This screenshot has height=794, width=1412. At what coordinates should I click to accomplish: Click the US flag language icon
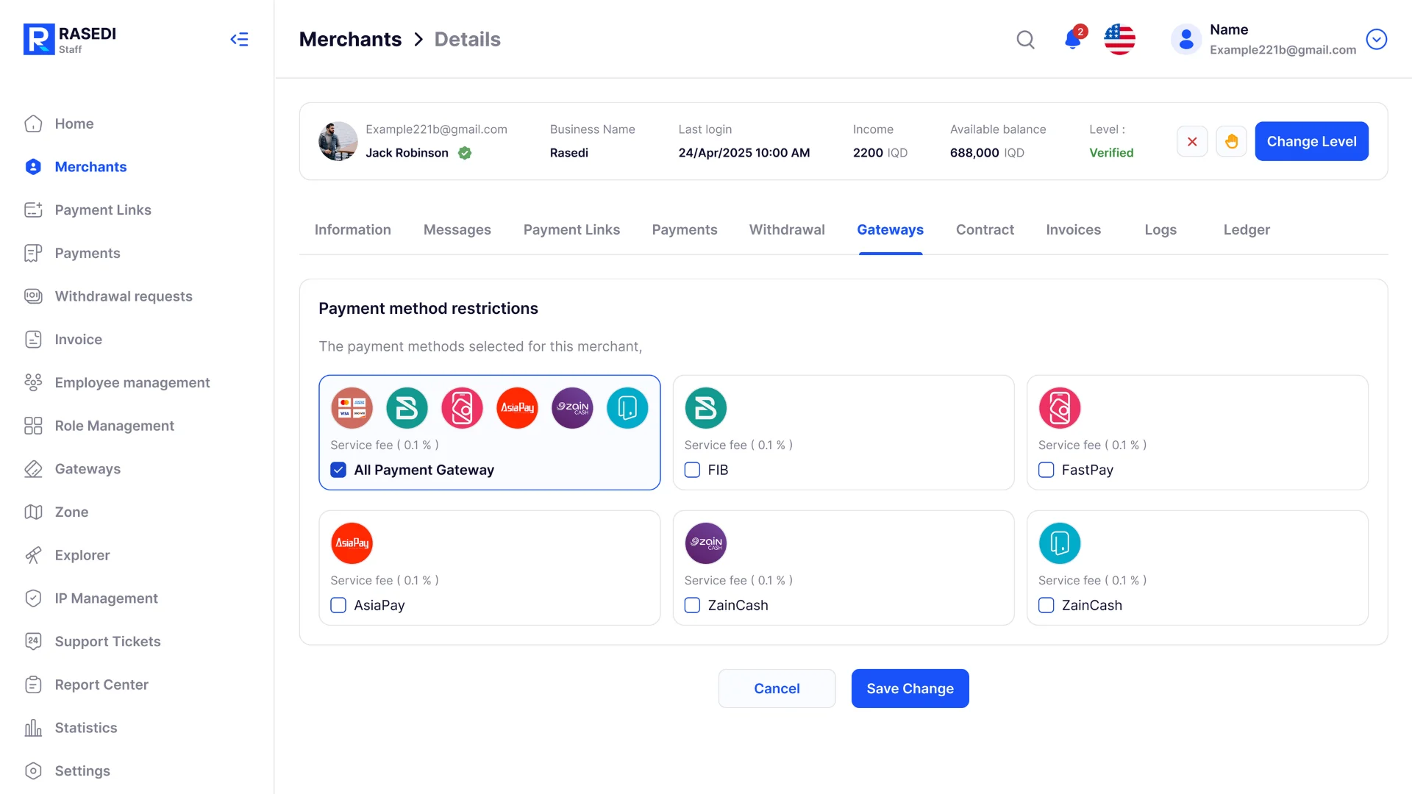(1119, 40)
